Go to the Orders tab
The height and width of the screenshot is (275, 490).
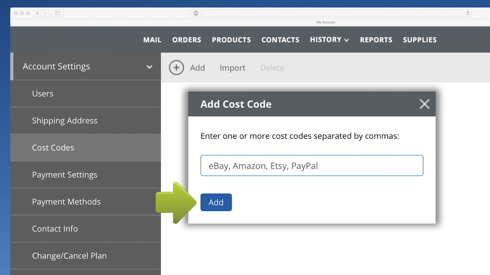click(x=187, y=40)
